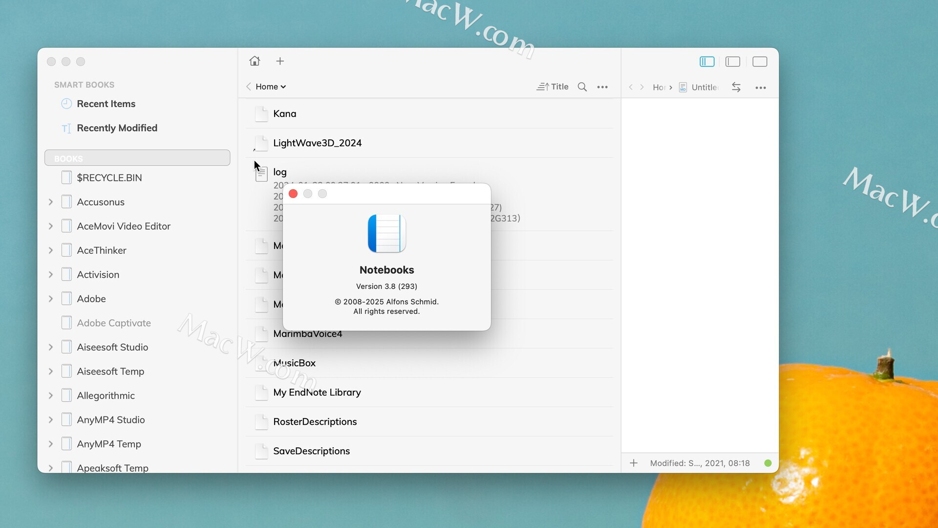Click the Modified date status text
This screenshot has height=528, width=938.
point(700,463)
